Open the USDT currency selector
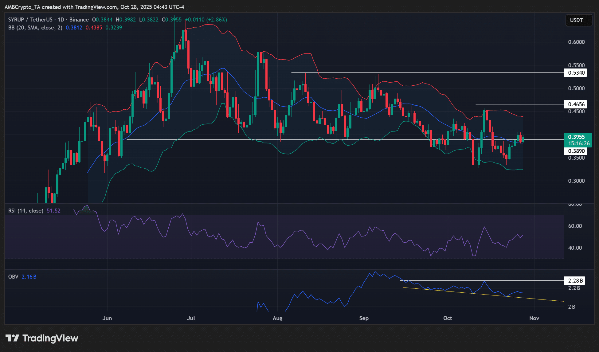This screenshot has height=352, width=599. (578, 20)
